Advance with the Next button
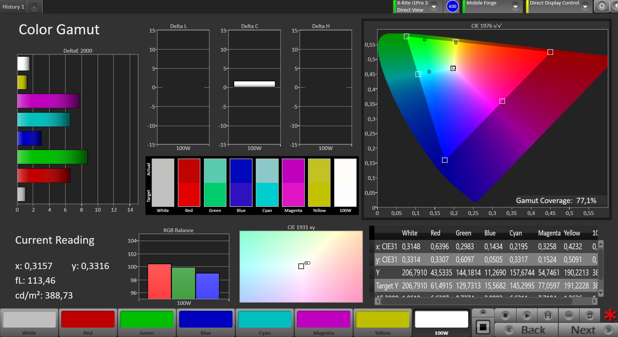This screenshot has height=337, width=618. pos(588,330)
